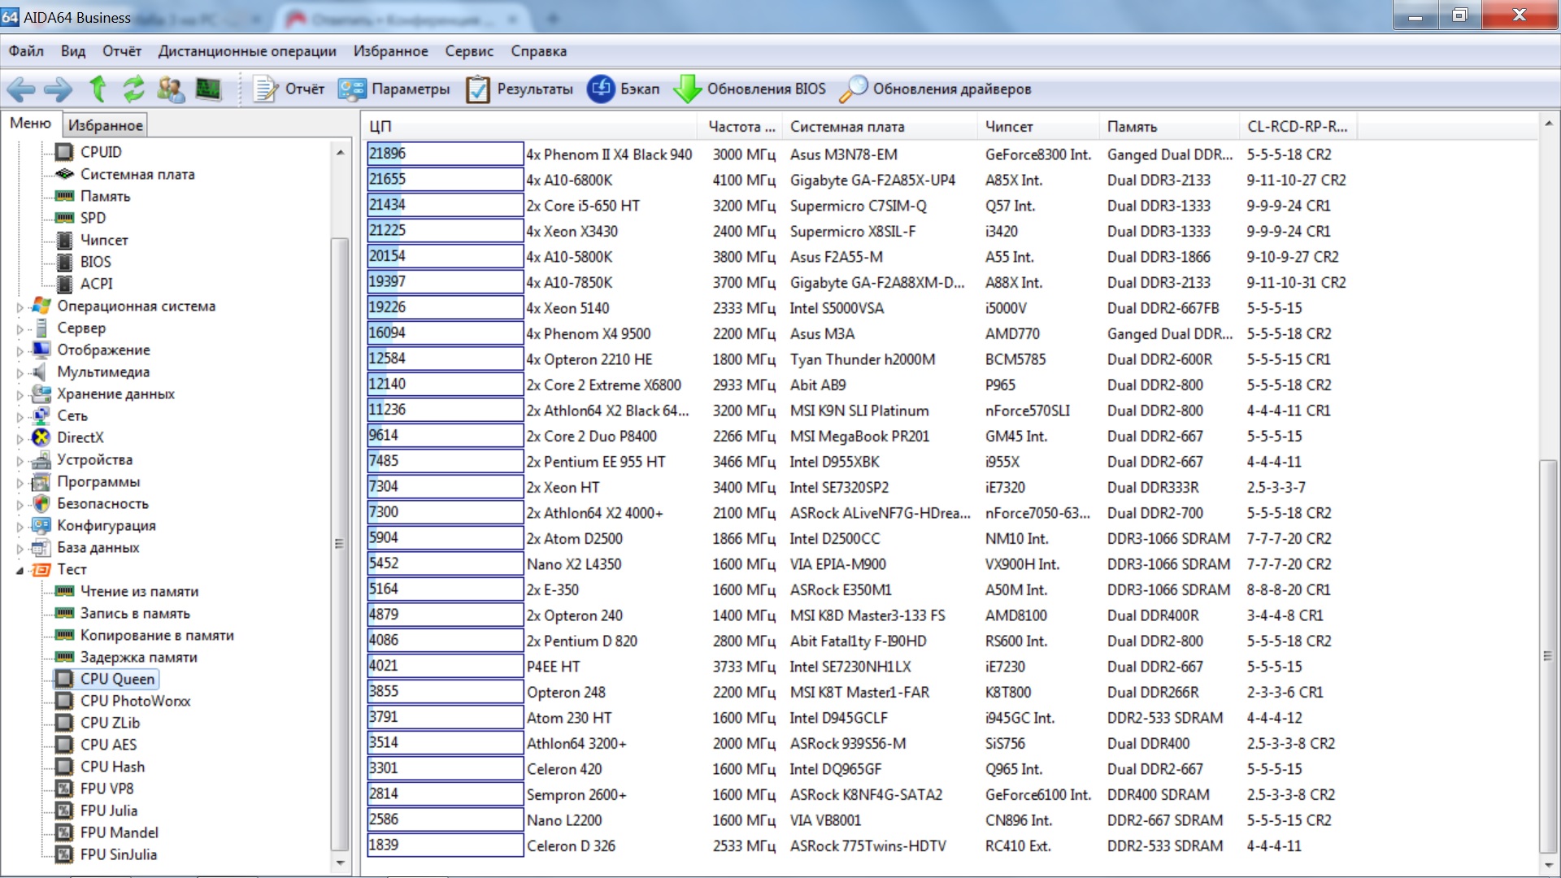
Task: Click the back navigation arrow icon
Action: tap(21, 89)
